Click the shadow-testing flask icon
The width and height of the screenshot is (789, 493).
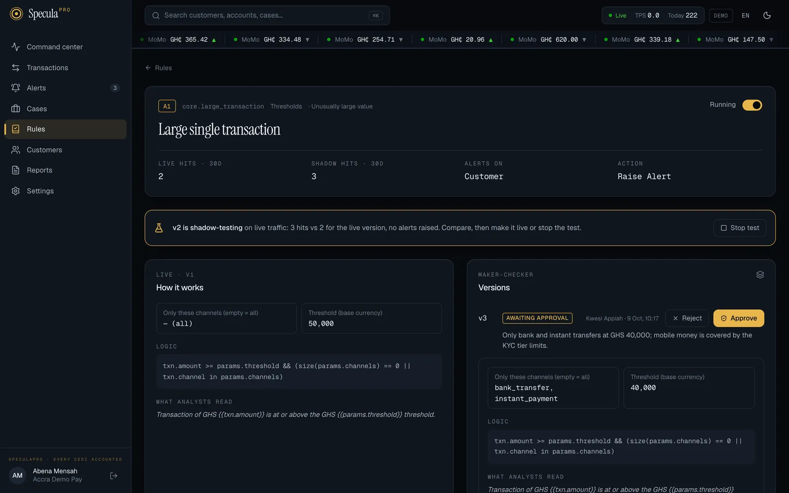coord(159,228)
